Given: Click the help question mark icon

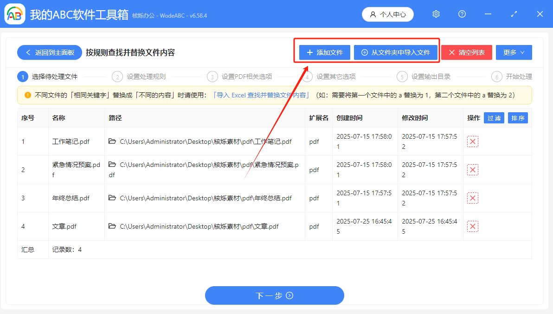Looking at the screenshot, I should point(462,14).
